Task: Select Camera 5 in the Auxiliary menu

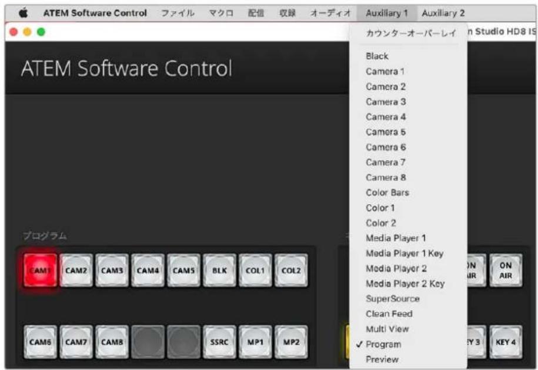Action: point(408,132)
